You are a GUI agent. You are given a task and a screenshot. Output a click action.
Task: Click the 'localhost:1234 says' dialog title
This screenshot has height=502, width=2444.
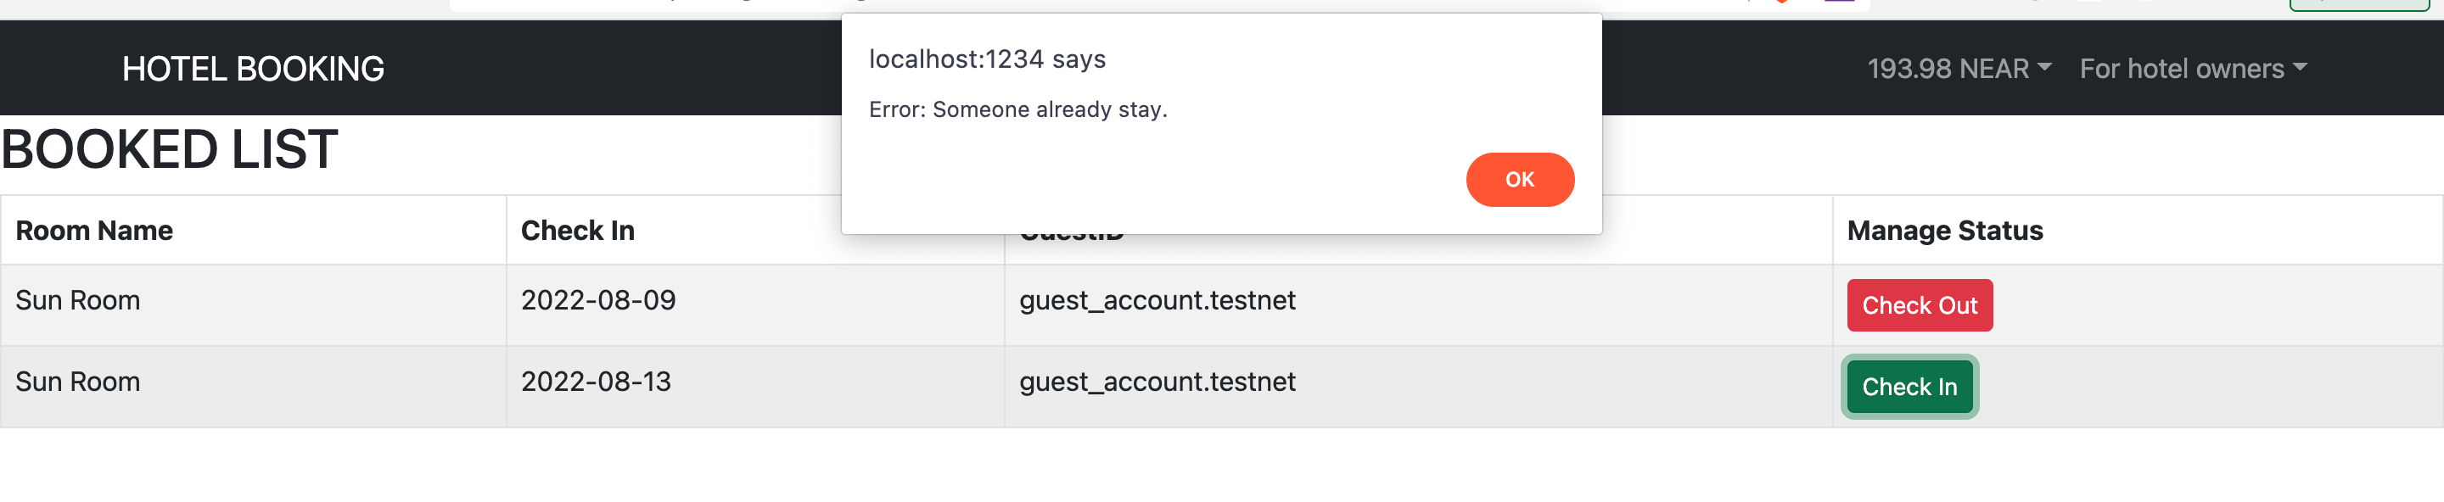point(988,59)
